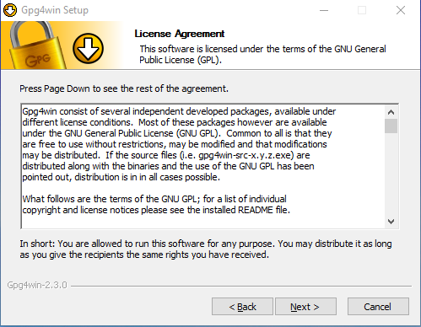Click the license scrollbar down arrow
Screen dimensions: 421x327
tap(391, 222)
